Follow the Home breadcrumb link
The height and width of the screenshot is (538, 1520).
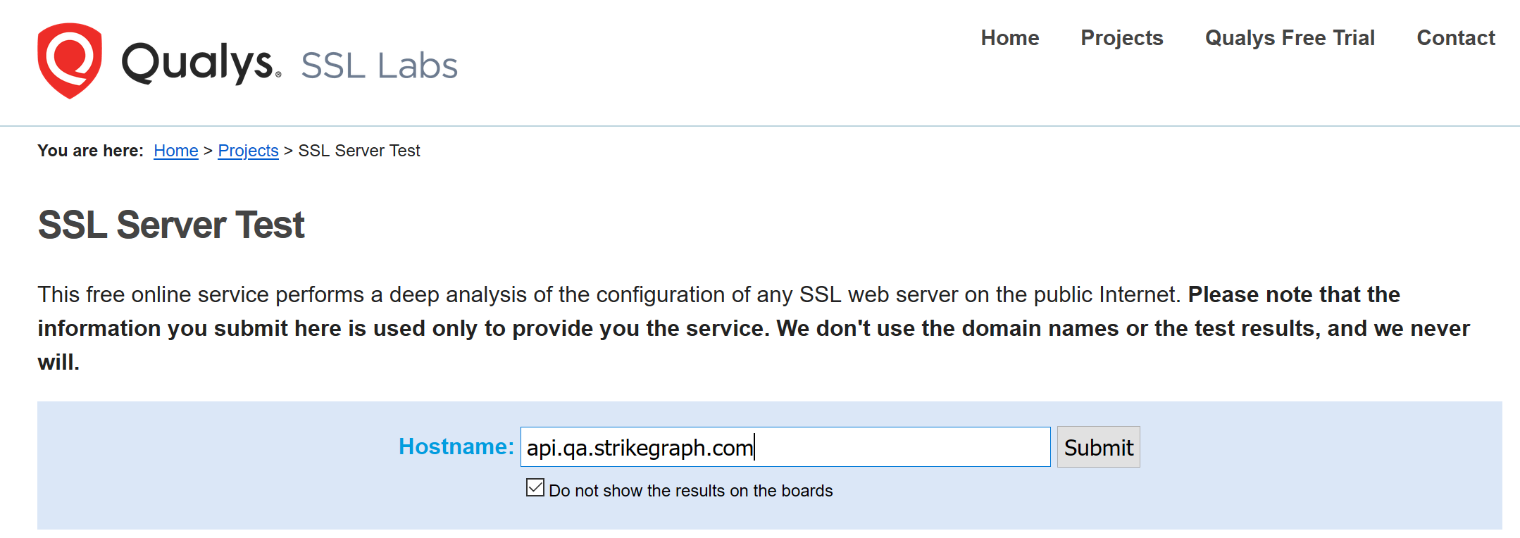point(176,151)
